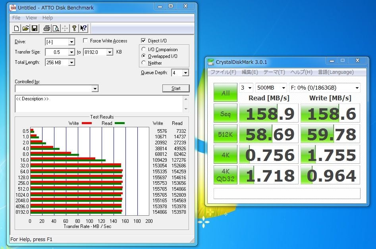Image resolution: width=376 pixels, height=249 pixels.
Task: Select the I/O Comparison radio button
Action: (143, 49)
